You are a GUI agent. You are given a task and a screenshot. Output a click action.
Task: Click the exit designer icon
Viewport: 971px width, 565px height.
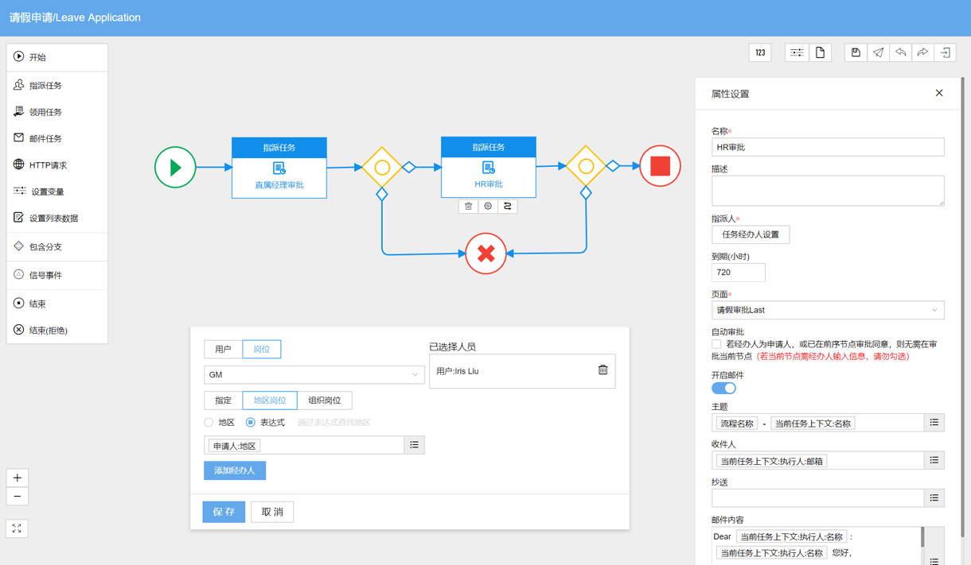pyautogui.click(x=946, y=52)
